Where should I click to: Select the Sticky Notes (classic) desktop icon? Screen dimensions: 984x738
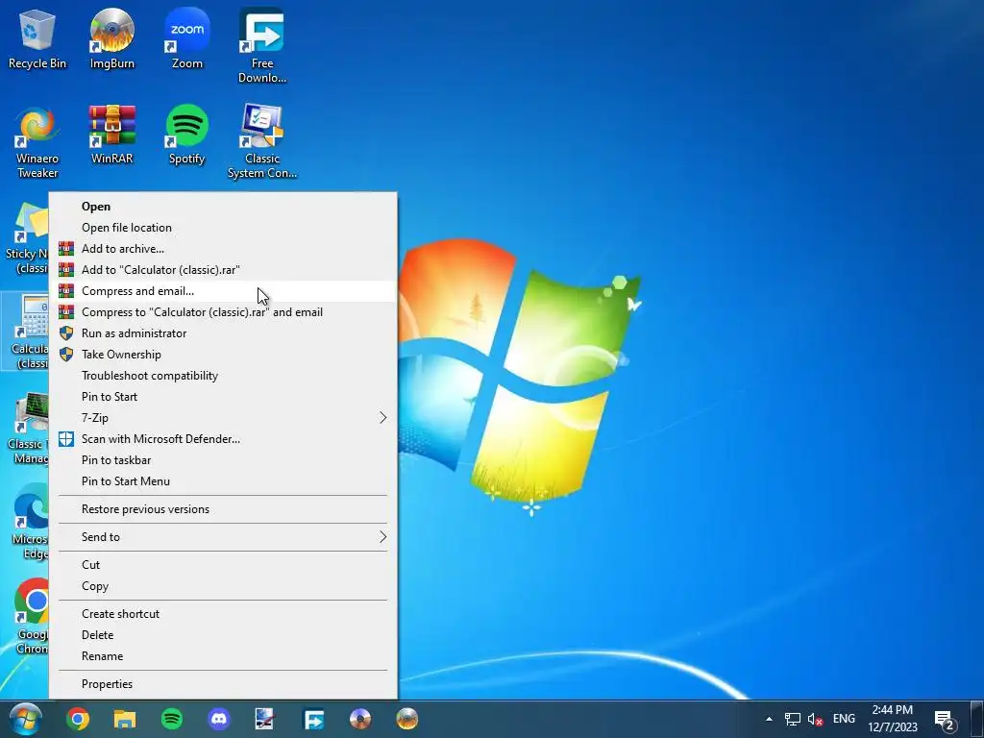pyautogui.click(x=26, y=238)
